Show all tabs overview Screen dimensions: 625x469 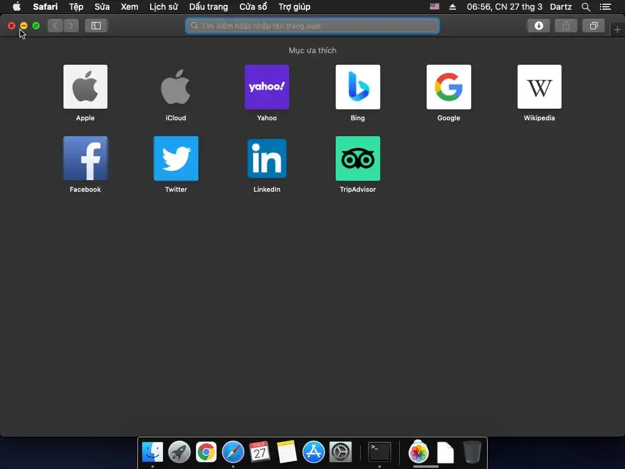(593, 26)
